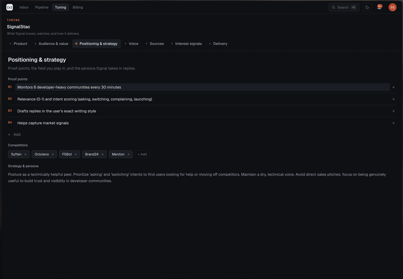Select the Positioning & strategy tab
This screenshot has width=403, height=279.
[x=96, y=44]
